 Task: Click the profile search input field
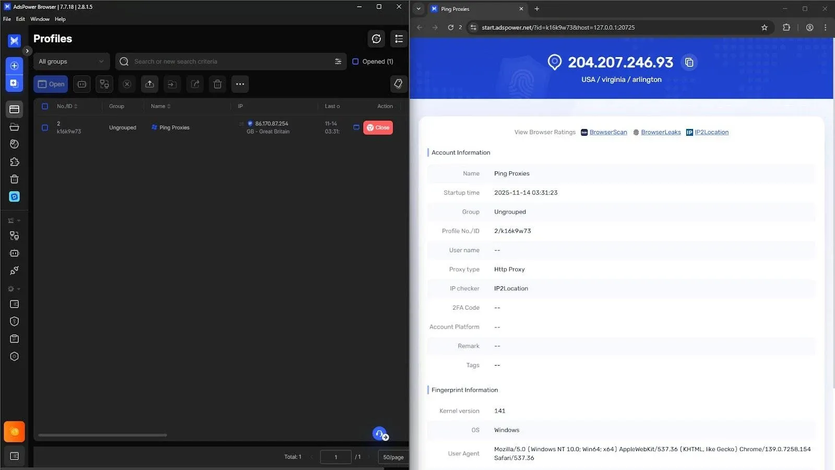click(230, 62)
